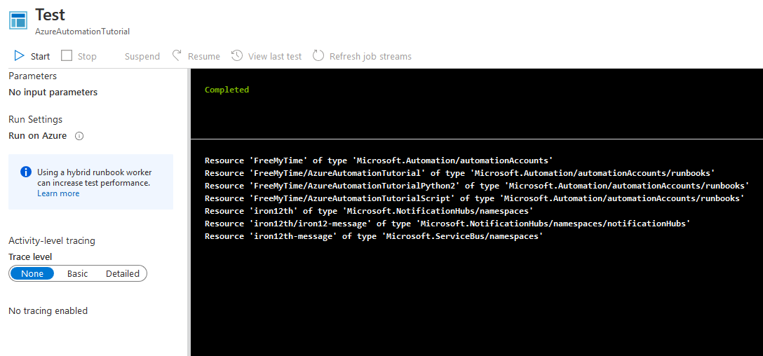Set trace level to Detailed
This screenshot has width=763, height=356.
123,274
